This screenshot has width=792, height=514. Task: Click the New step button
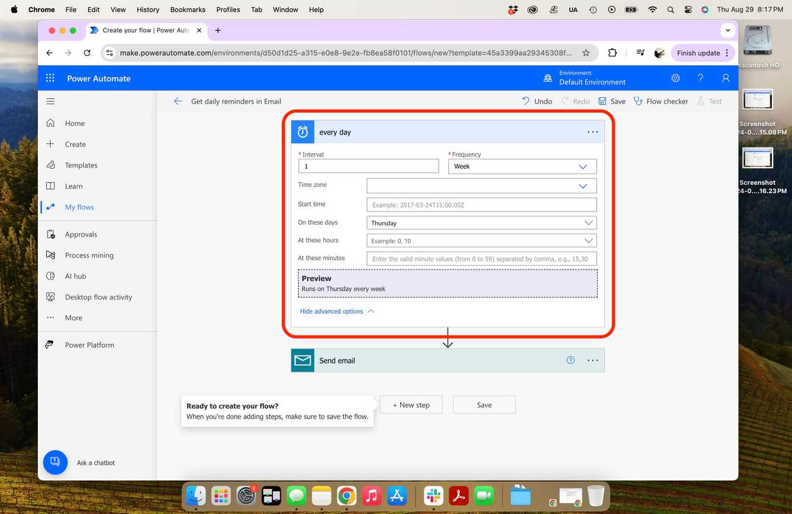tap(411, 405)
